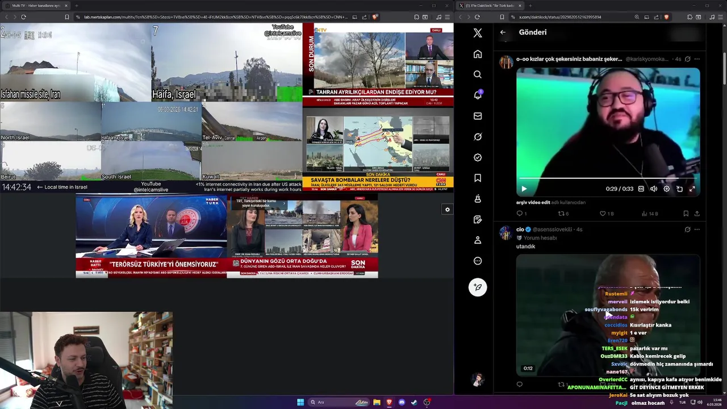Open Grok action on cio's post
The height and width of the screenshot is (409, 727).
(x=687, y=229)
